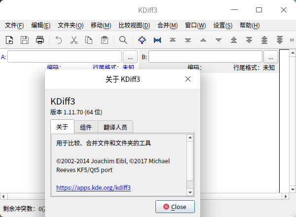The image size is (296, 217).
Task: Click the open file toolbar icon
Action: [9, 40]
